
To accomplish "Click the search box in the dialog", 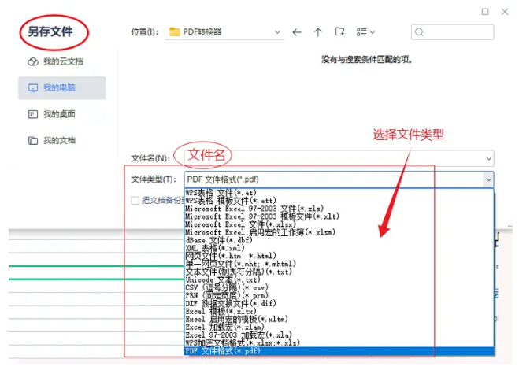I will pyautogui.click(x=453, y=32).
